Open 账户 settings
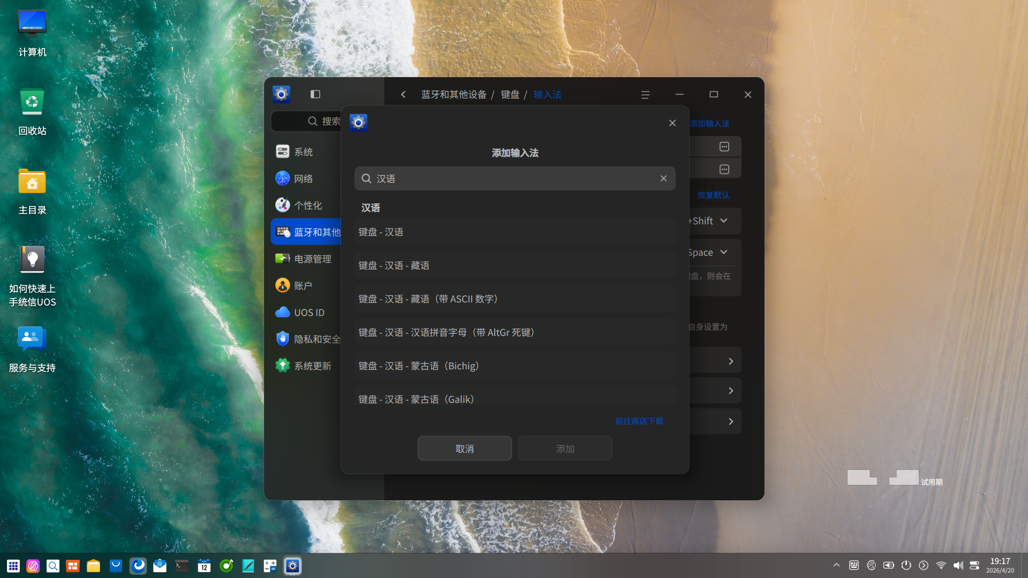 [x=304, y=285]
